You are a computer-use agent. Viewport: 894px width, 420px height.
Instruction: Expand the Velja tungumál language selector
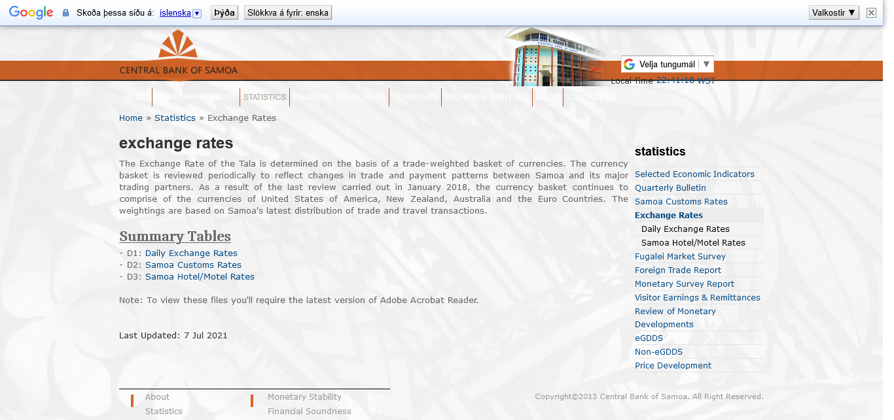tap(667, 64)
